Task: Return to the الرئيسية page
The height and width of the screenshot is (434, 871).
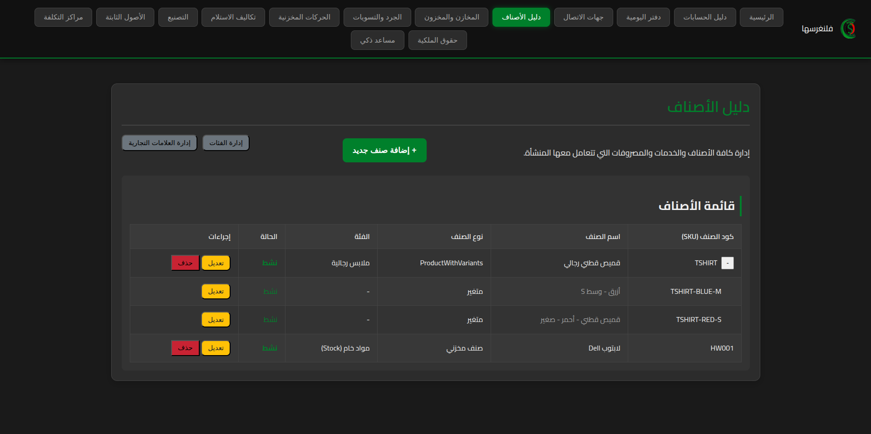Action: click(761, 17)
